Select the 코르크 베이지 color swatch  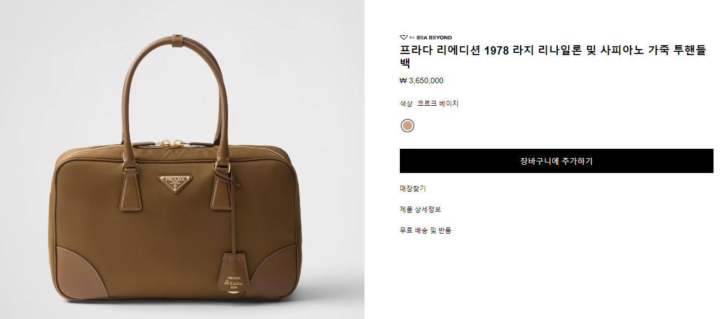pyautogui.click(x=408, y=126)
